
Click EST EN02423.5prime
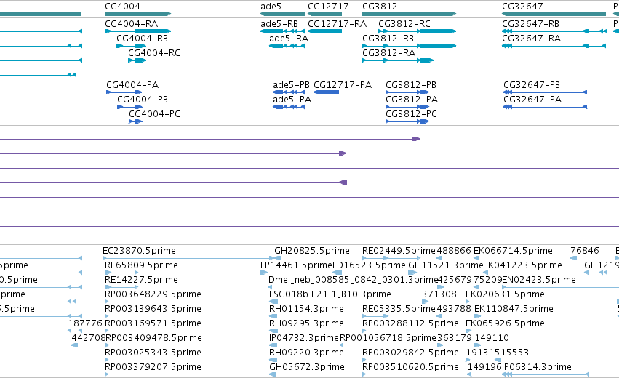538,280
